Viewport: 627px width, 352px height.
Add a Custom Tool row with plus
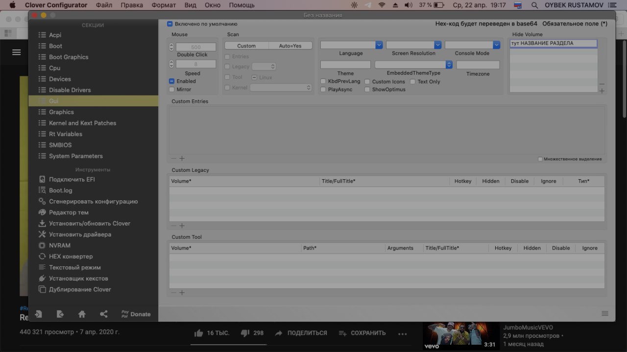tap(182, 293)
